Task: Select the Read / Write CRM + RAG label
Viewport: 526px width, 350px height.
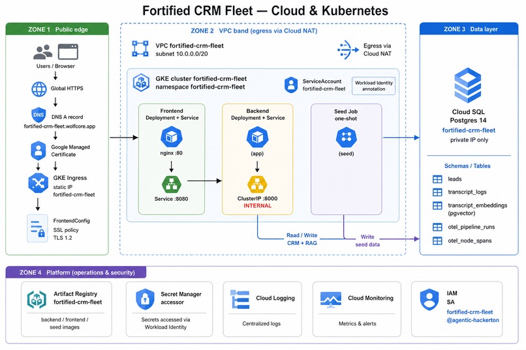Action: (x=302, y=239)
